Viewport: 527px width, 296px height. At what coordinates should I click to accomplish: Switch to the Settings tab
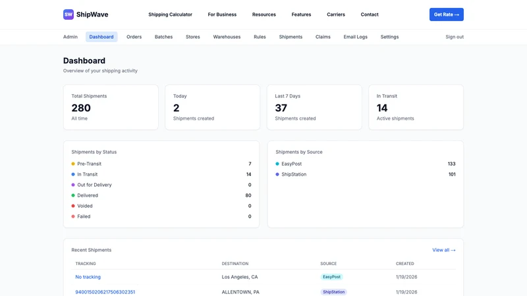point(389,37)
